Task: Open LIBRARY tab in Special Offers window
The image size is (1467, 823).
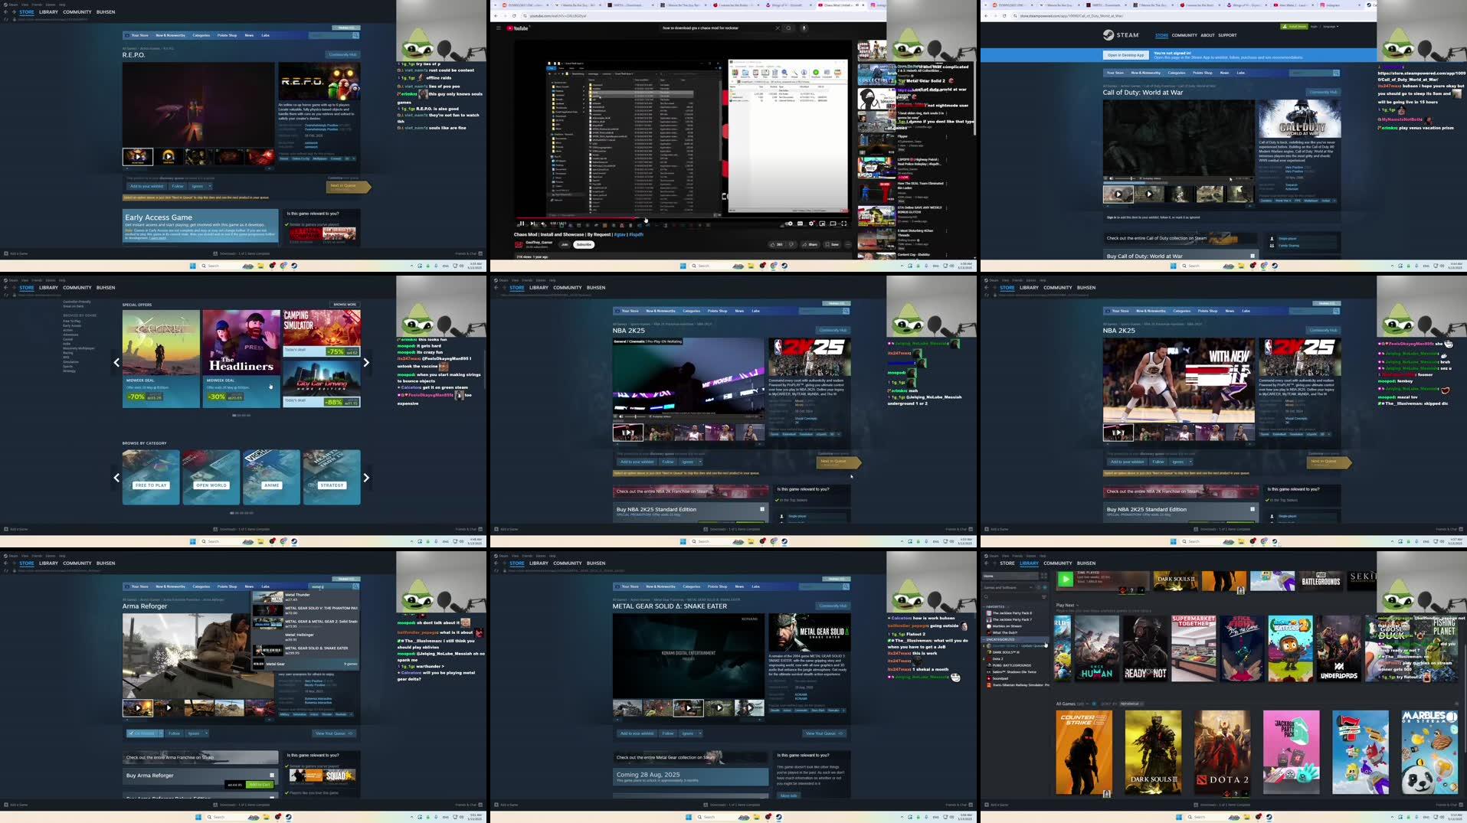Action: [x=48, y=288]
